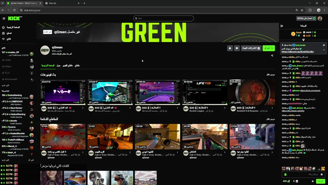Click the heart follow button
328x185 pixels.
[237, 48]
